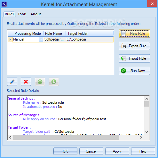Click the 'Softpedia rule' name text in details

(53, 102)
